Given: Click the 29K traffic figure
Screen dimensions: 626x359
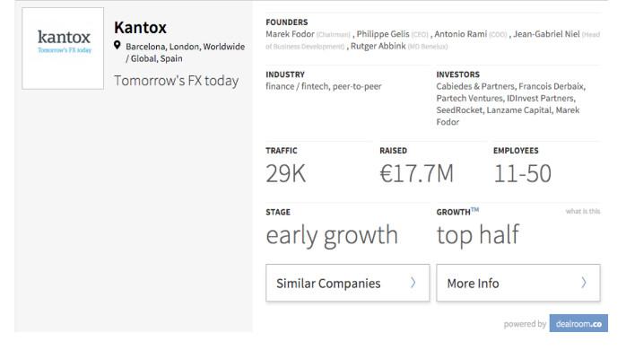Looking at the screenshot, I should click(x=285, y=173).
